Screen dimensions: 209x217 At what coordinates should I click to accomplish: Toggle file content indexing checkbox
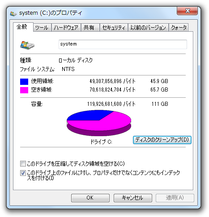point(23,173)
